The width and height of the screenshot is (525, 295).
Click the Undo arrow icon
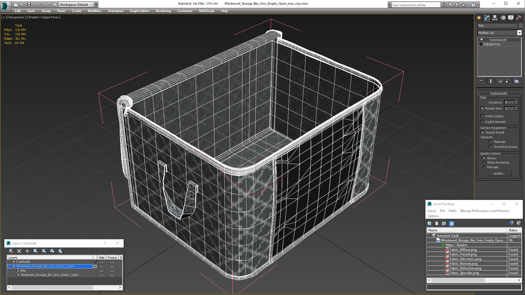[x=36, y=4]
